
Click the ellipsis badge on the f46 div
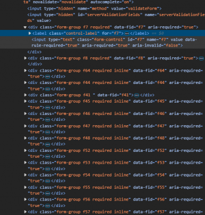pos(48,120)
